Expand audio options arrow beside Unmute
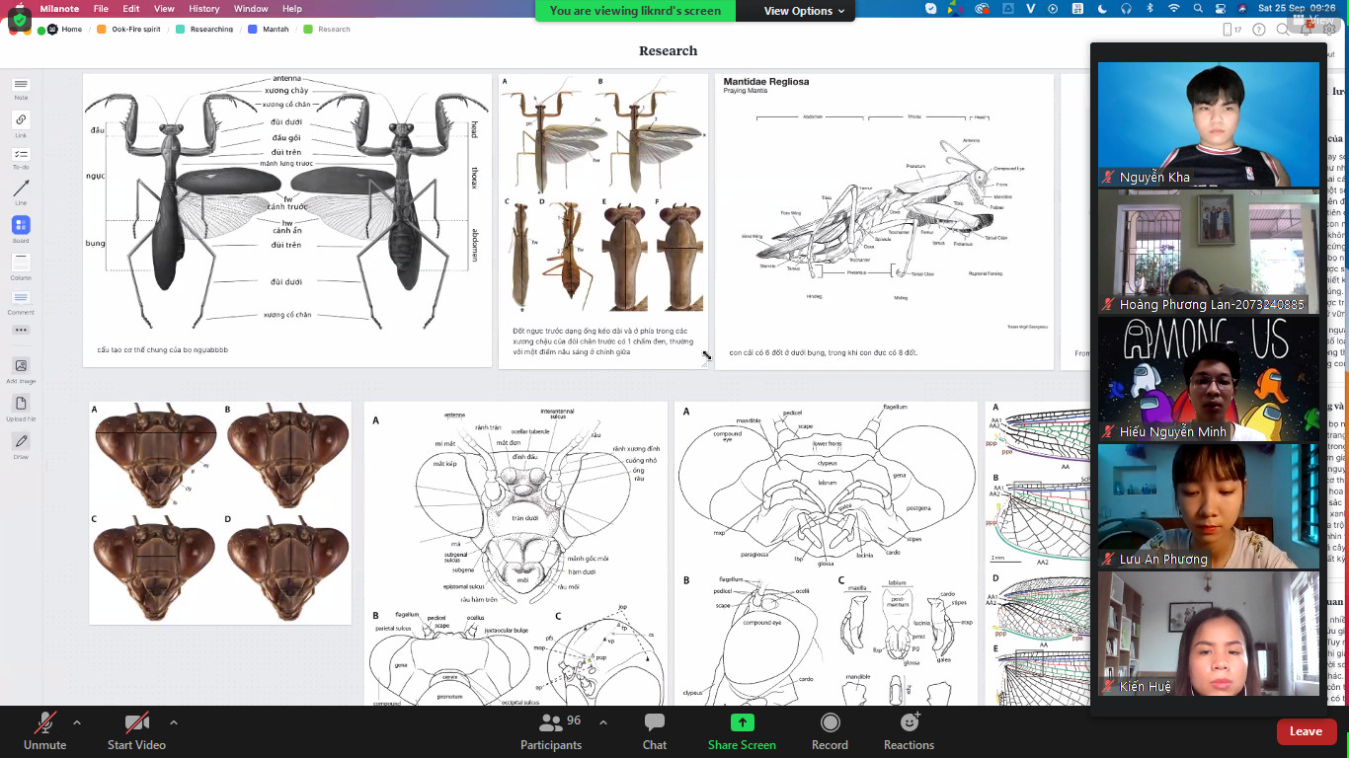 [x=77, y=722]
